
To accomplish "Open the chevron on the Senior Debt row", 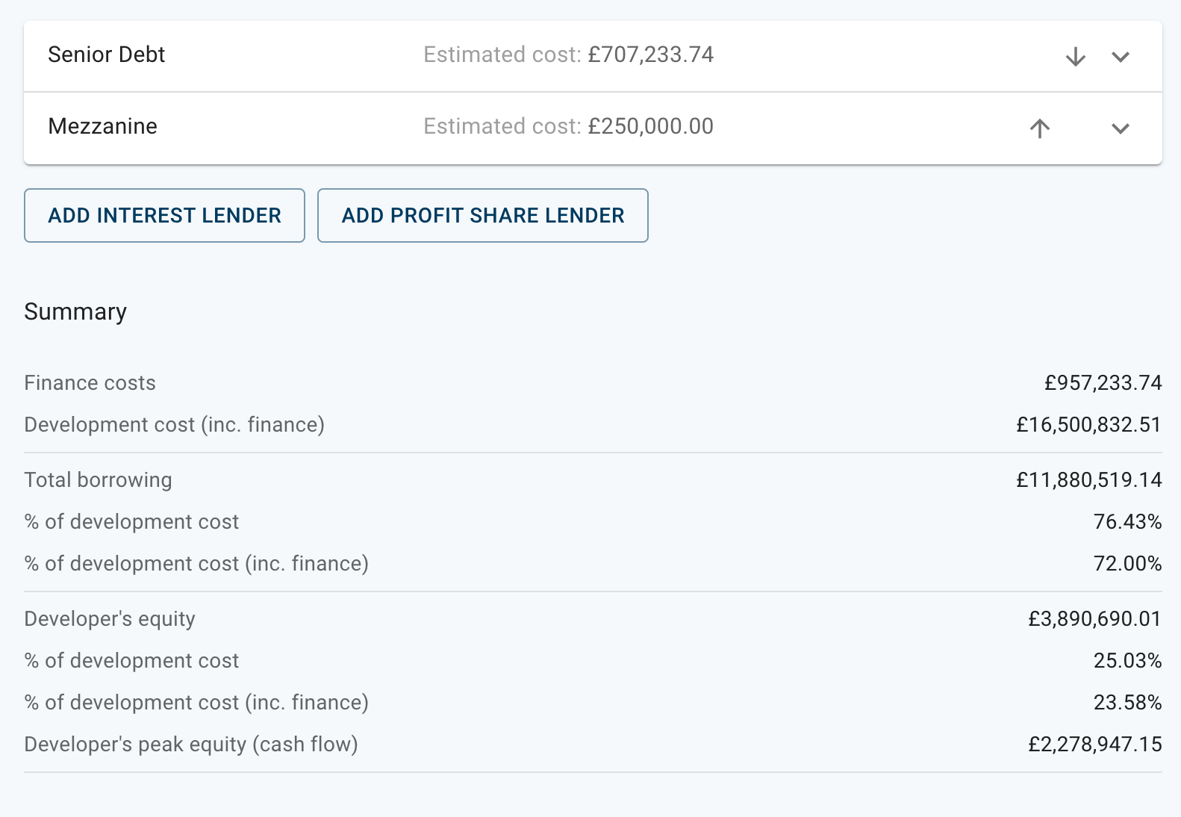I will coord(1121,56).
